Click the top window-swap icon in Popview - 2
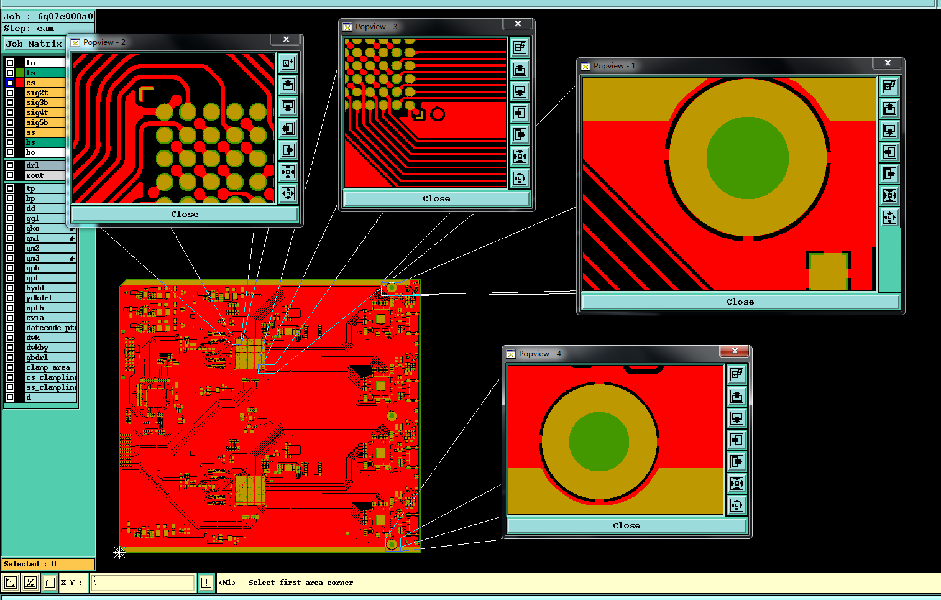This screenshot has width=941, height=600. pos(288,63)
